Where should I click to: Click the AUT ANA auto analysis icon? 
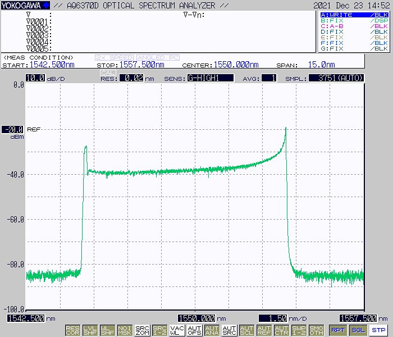(212, 330)
